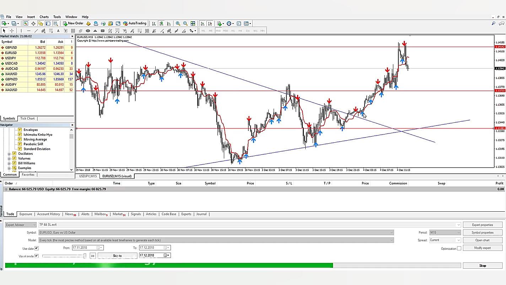Expand the Oscillators tree node

9,154
